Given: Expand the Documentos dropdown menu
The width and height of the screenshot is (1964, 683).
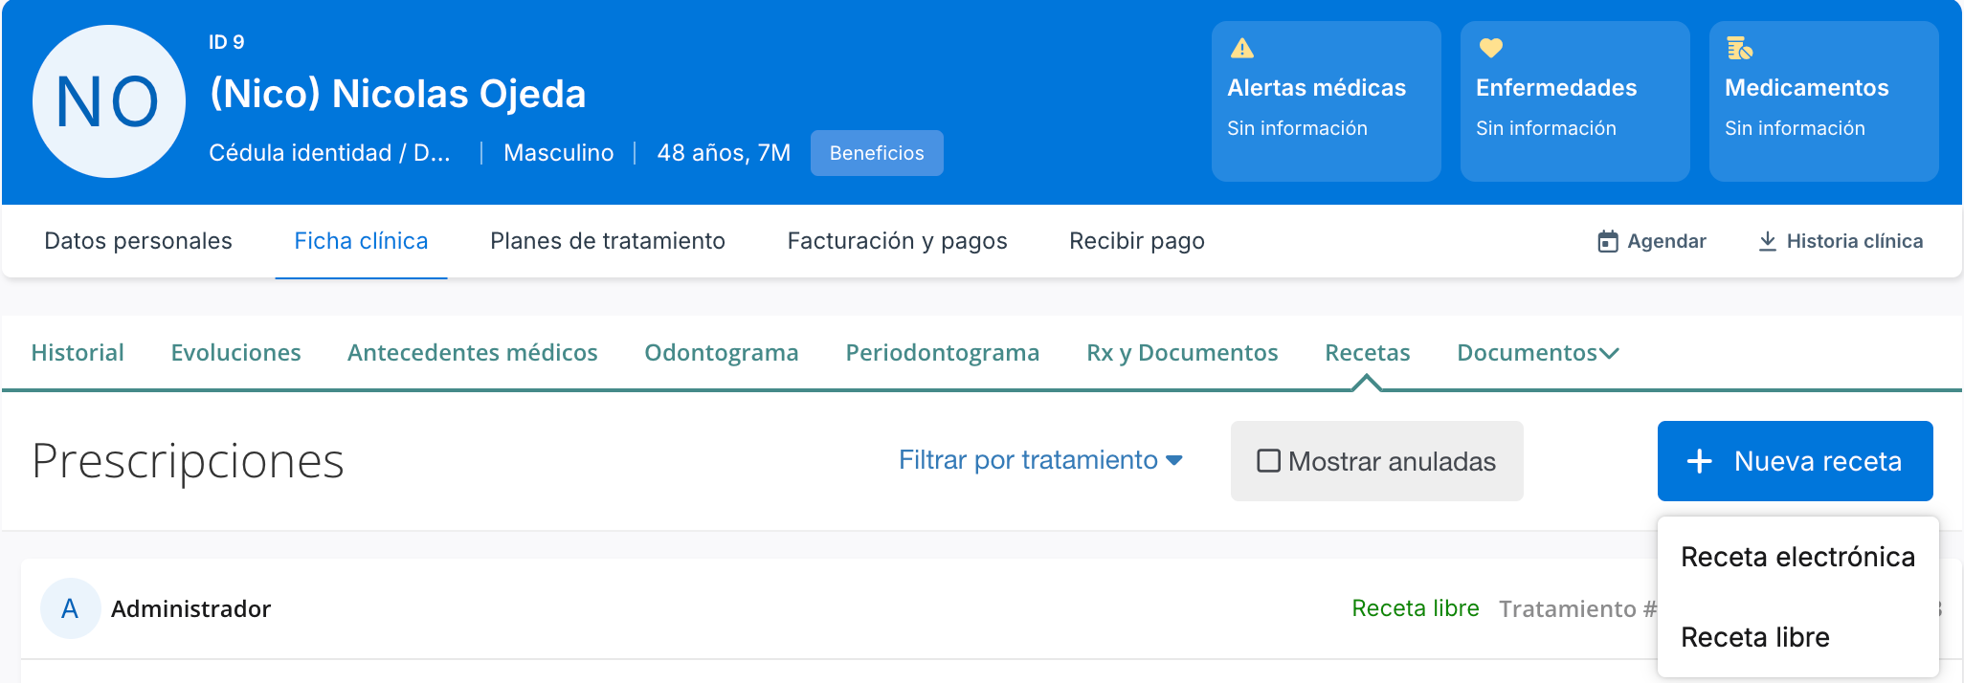Looking at the screenshot, I should coord(1537,353).
